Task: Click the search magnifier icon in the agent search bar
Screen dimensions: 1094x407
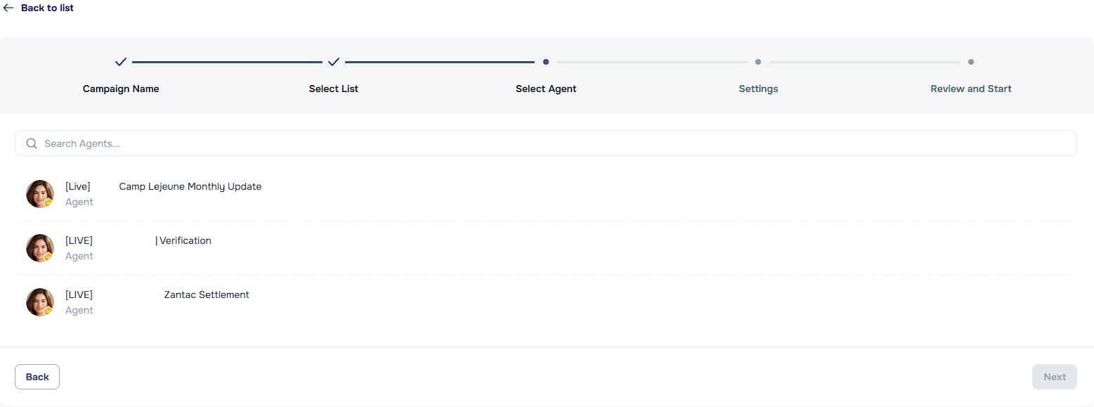Action: [32, 143]
